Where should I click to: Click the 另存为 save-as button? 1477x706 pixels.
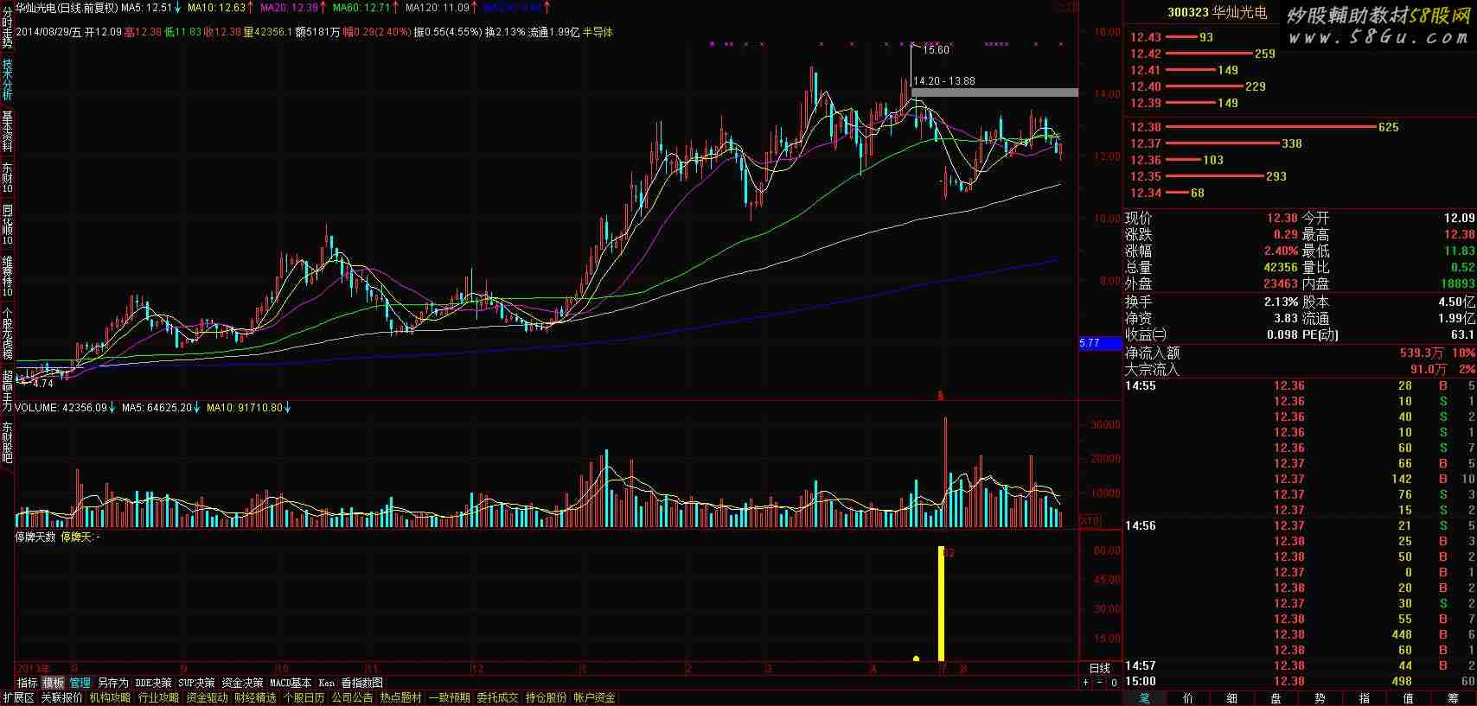[112, 683]
